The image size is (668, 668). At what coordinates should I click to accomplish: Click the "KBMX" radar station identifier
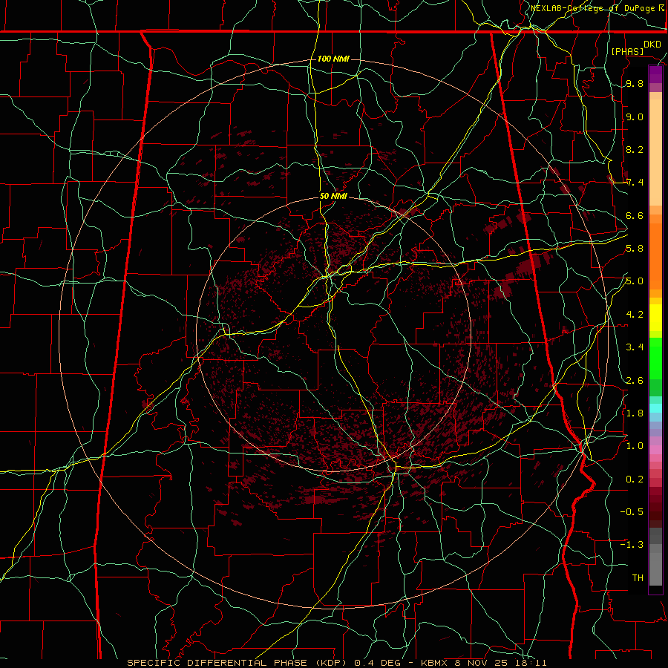pyautogui.click(x=433, y=663)
